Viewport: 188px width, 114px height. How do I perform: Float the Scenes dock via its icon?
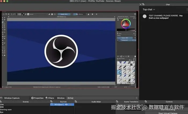[1, 102]
